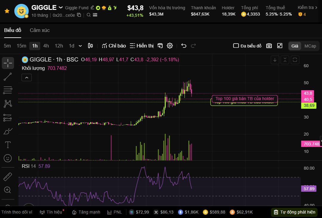Click the Tổng thuế label

275,8
